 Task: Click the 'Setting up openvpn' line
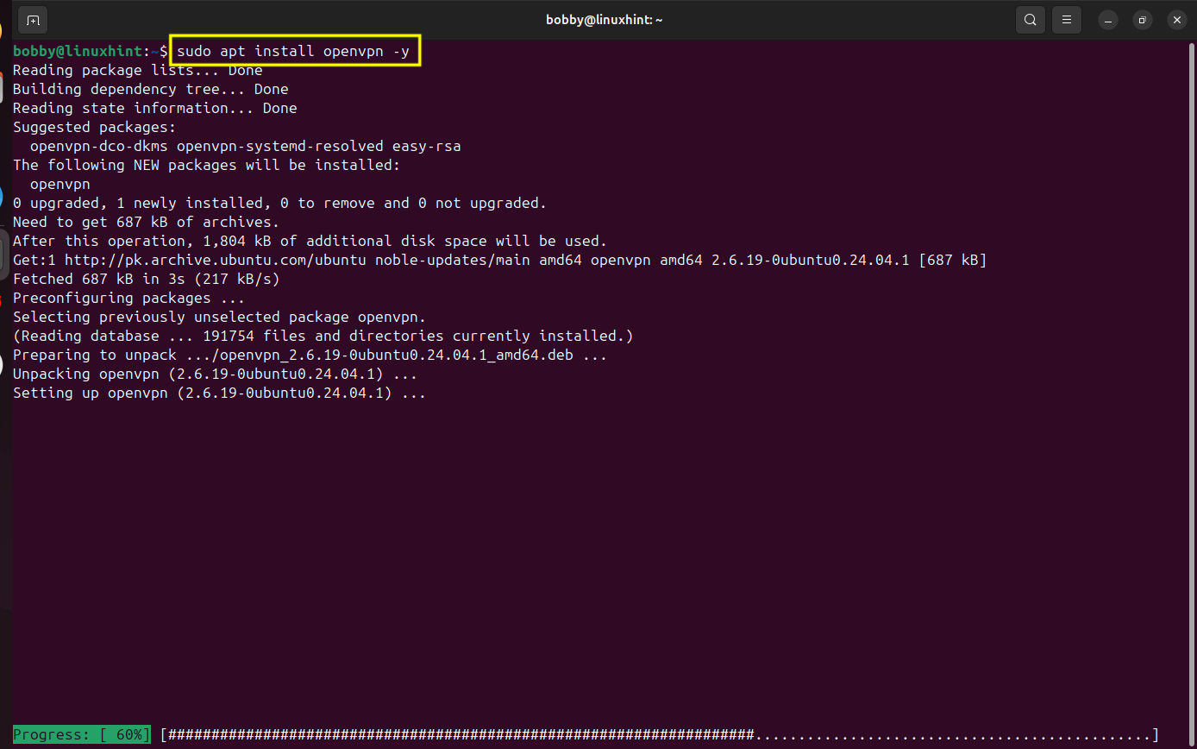click(x=219, y=393)
